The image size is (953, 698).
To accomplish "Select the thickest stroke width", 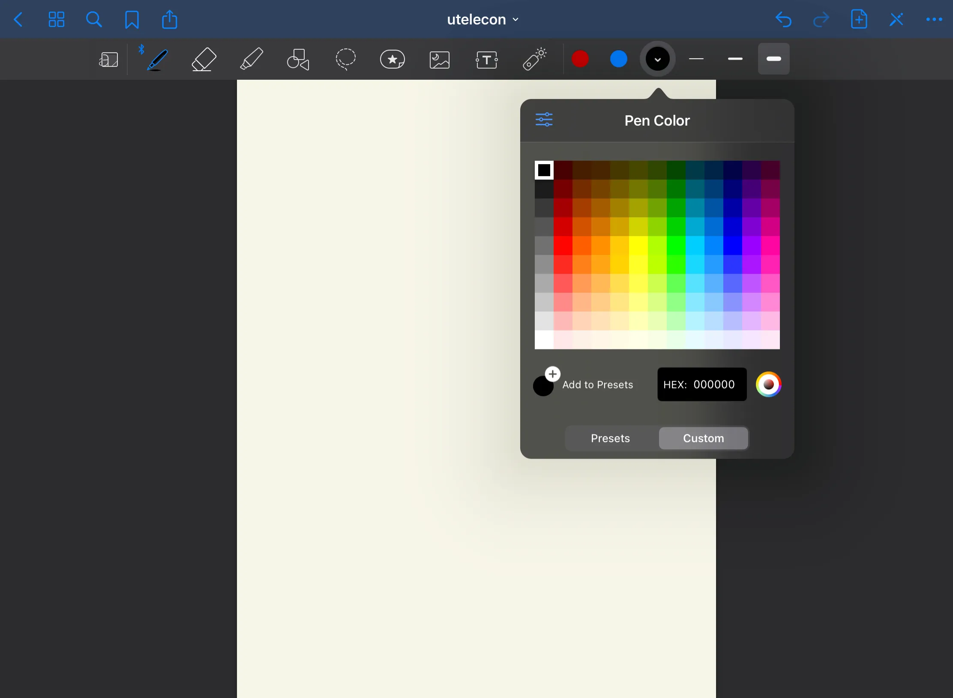I will (x=773, y=59).
